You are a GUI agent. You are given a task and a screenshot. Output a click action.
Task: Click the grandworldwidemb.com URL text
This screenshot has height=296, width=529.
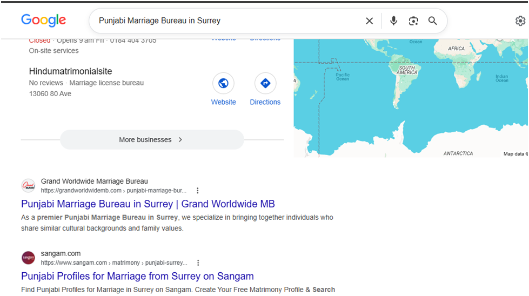click(x=113, y=191)
